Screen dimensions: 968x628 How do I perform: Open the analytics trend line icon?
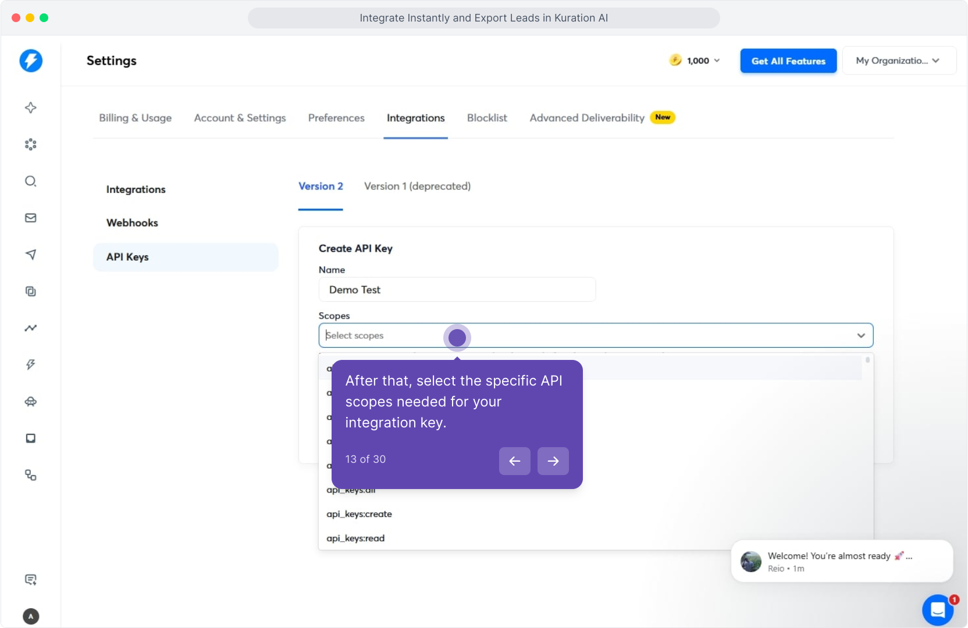point(31,328)
